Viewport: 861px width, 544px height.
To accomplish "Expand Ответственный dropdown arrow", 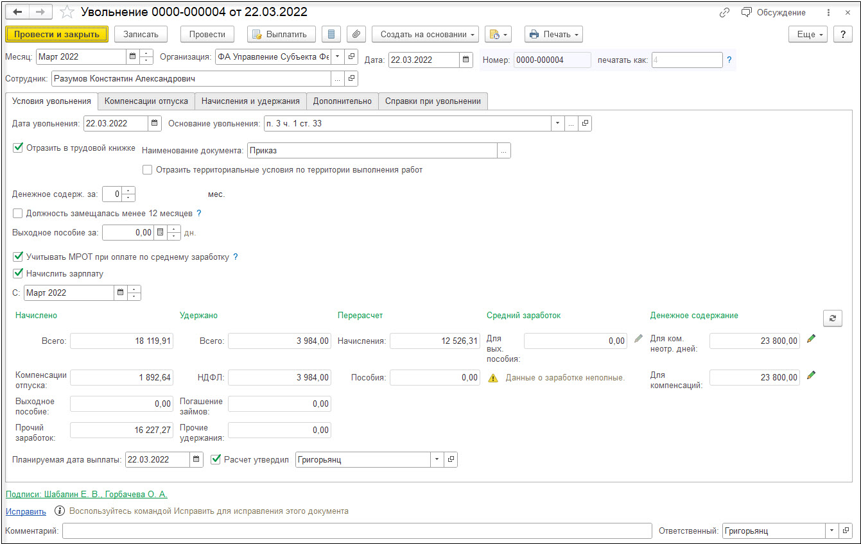I will (833, 531).
